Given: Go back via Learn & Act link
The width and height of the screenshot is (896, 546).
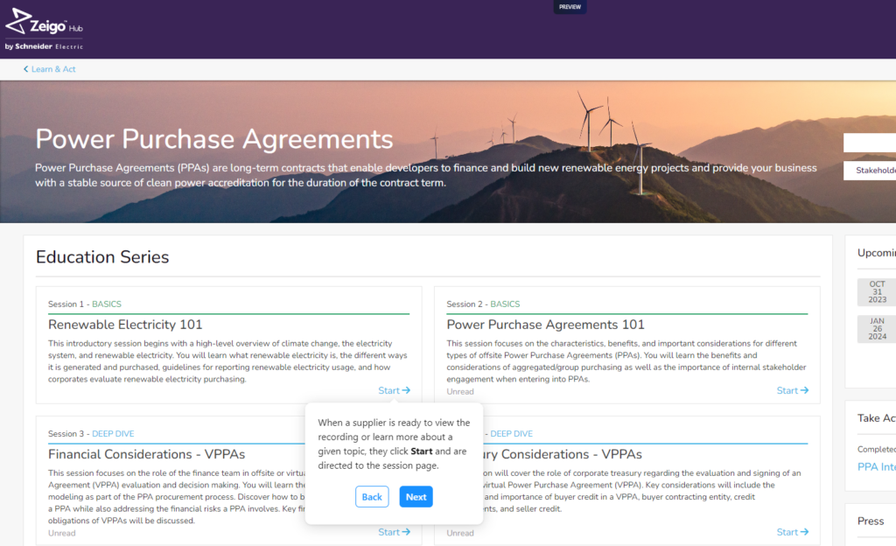Looking at the screenshot, I should click(x=49, y=69).
